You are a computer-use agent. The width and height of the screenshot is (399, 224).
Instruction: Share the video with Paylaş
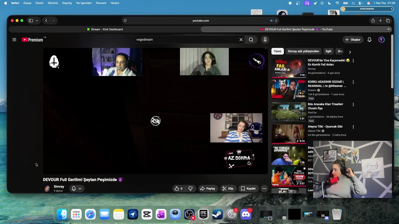click(208, 189)
